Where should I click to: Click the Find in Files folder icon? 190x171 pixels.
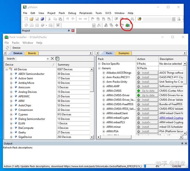(139, 19)
